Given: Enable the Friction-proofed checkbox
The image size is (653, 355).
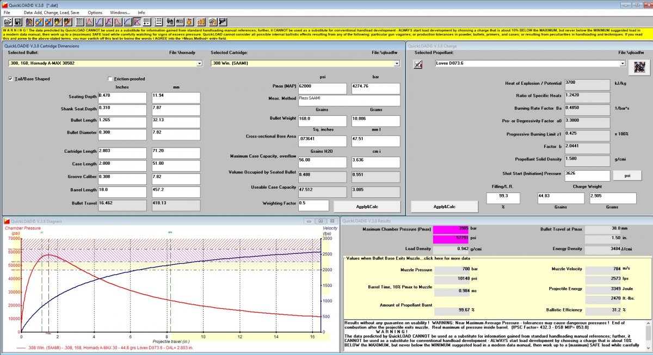Looking at the screenshot, I should click(x=110, y=79).
